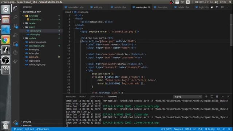Screen dimensions: 233x131
Task: Click the inicio* git branch in status bar
Action: point(18,129)
